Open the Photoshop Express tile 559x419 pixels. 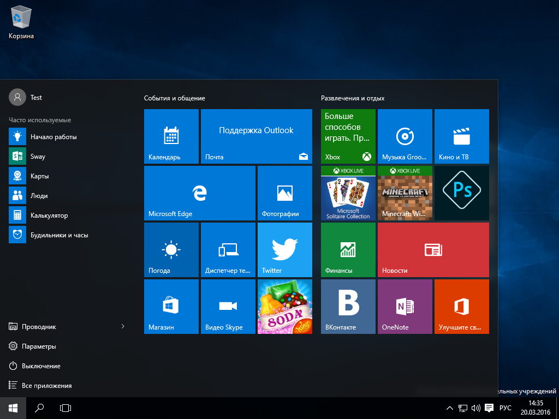(x=462, y=193)
